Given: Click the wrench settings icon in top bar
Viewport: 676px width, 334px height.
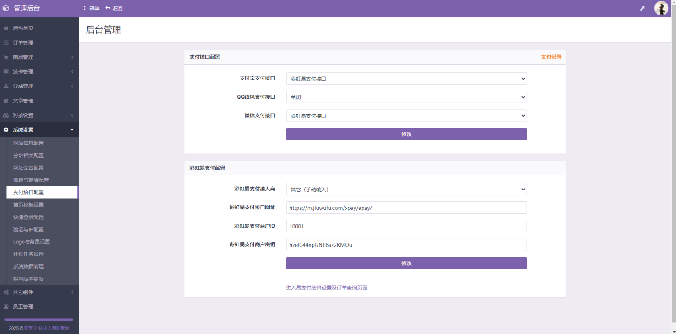Looking at the screenshot, I should (642, 8).
